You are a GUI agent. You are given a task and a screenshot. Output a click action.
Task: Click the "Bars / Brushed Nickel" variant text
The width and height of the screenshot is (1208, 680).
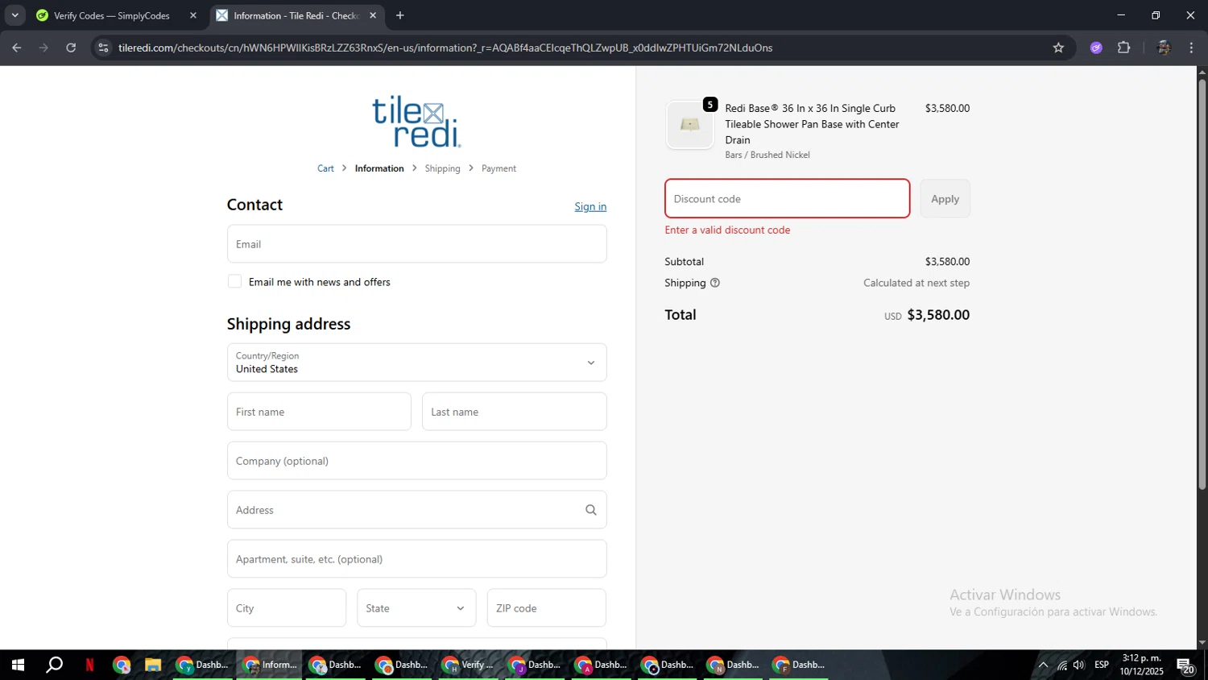pyautogui.click(x=767, y=155)
